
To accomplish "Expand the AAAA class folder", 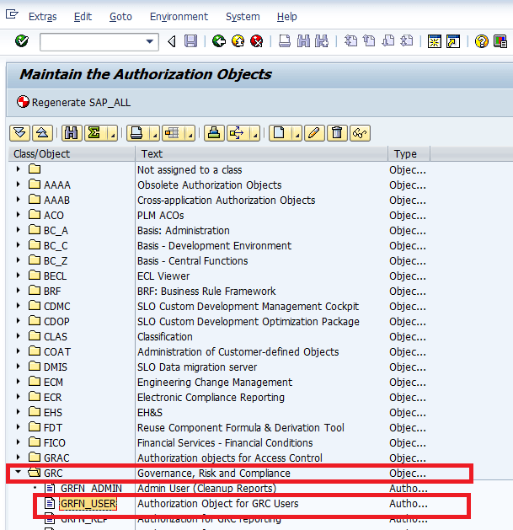I will (19, 185).
